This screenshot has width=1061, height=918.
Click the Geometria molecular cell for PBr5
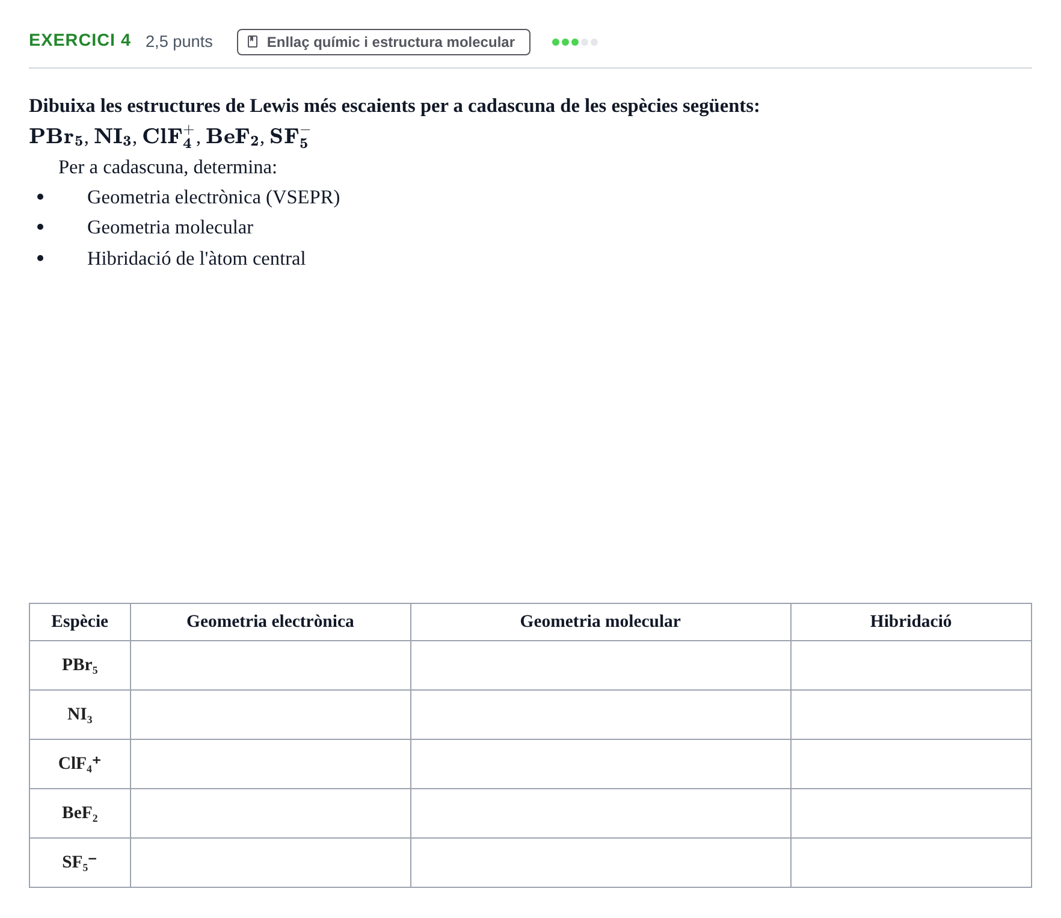coord(601,665)
